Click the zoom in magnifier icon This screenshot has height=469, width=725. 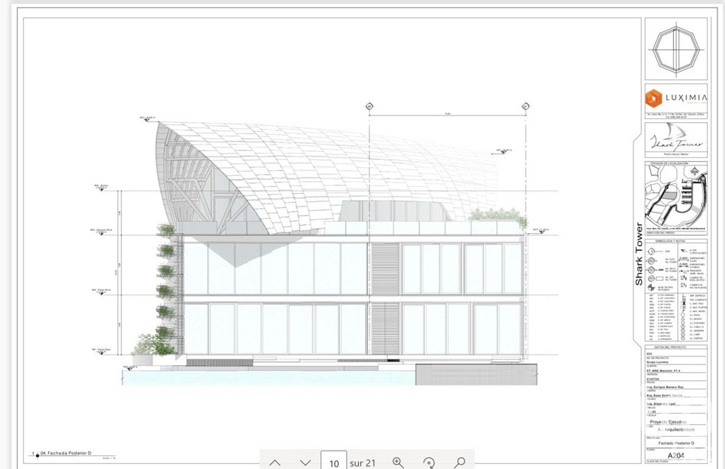(398, 463)
